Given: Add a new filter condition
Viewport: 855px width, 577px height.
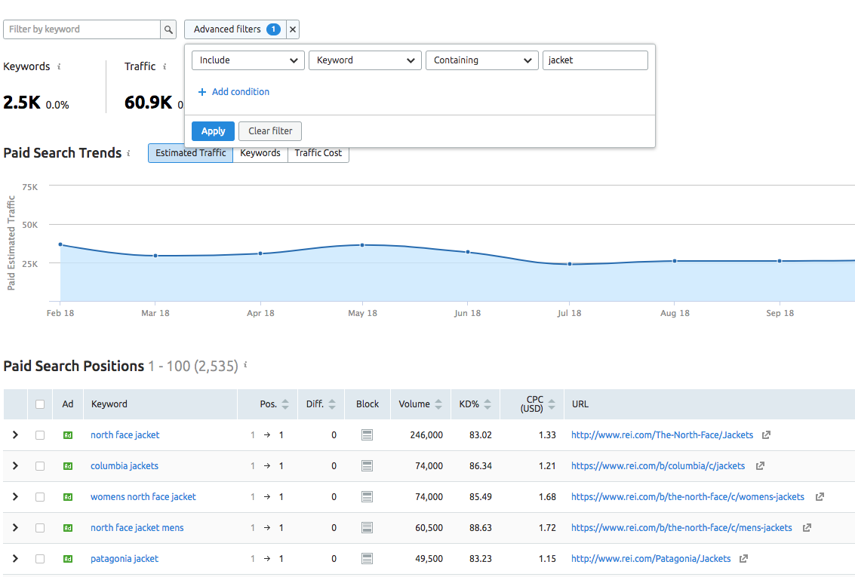Looking at the screenshot, I should click(x=233, y=92).
